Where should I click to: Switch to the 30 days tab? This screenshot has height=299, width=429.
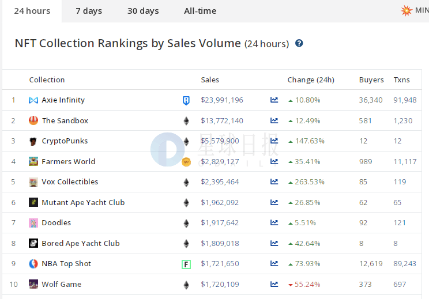(143, 11)
